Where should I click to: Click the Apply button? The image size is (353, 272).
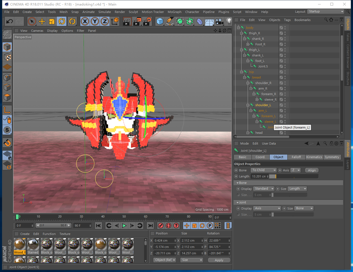click(219, 260)
